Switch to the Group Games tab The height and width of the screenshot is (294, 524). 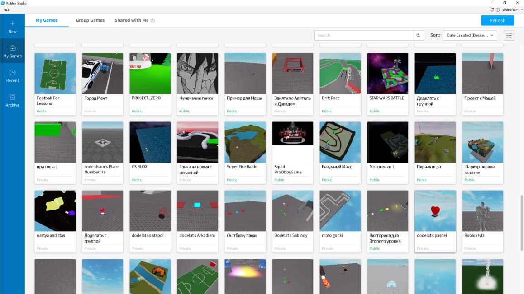[x=90, y=20]
